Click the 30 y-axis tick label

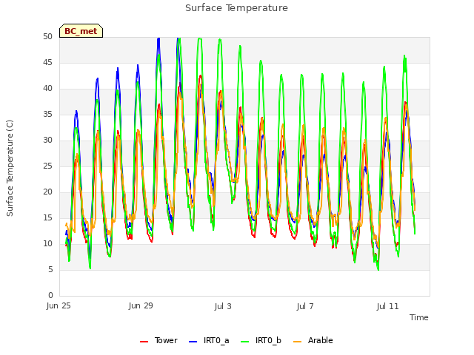[47, 141]
